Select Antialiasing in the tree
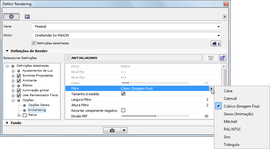The image size is (270, 149). 37,110
